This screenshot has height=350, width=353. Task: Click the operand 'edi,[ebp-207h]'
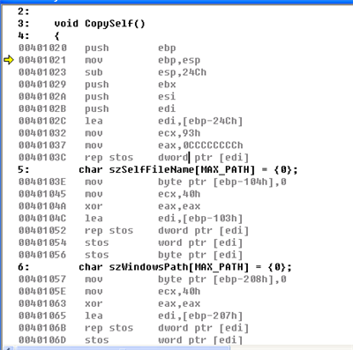(x=200, y=316)
